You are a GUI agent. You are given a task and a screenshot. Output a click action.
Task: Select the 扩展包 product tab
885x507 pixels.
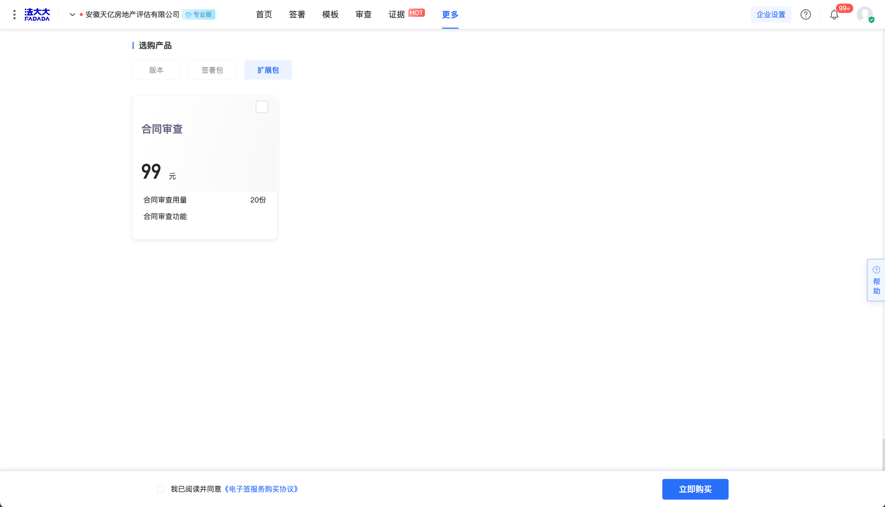tap(268, 70)
